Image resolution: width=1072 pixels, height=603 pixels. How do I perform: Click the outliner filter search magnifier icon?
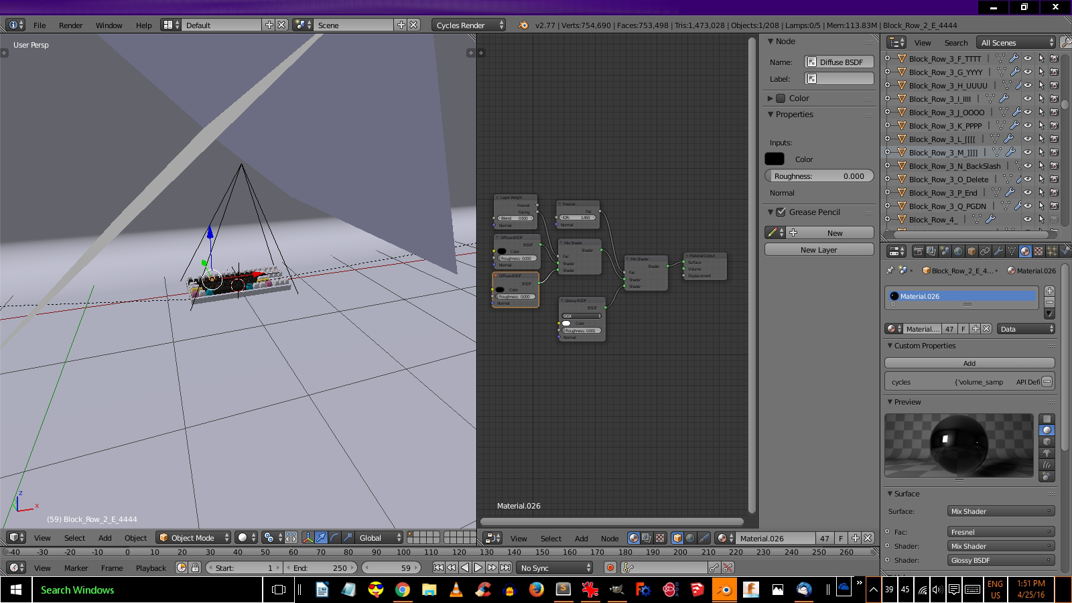(x=1066, y=42)
